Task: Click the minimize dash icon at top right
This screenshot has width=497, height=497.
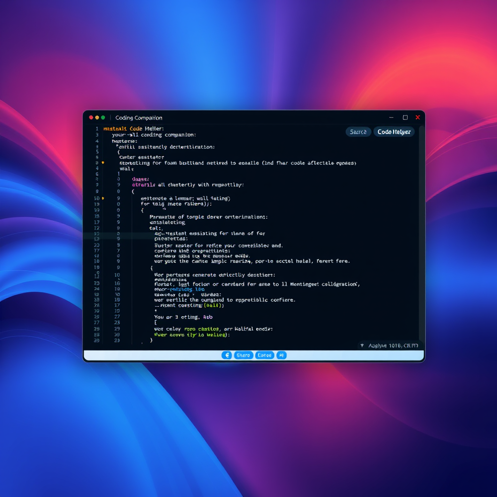Action: [392, 118]
